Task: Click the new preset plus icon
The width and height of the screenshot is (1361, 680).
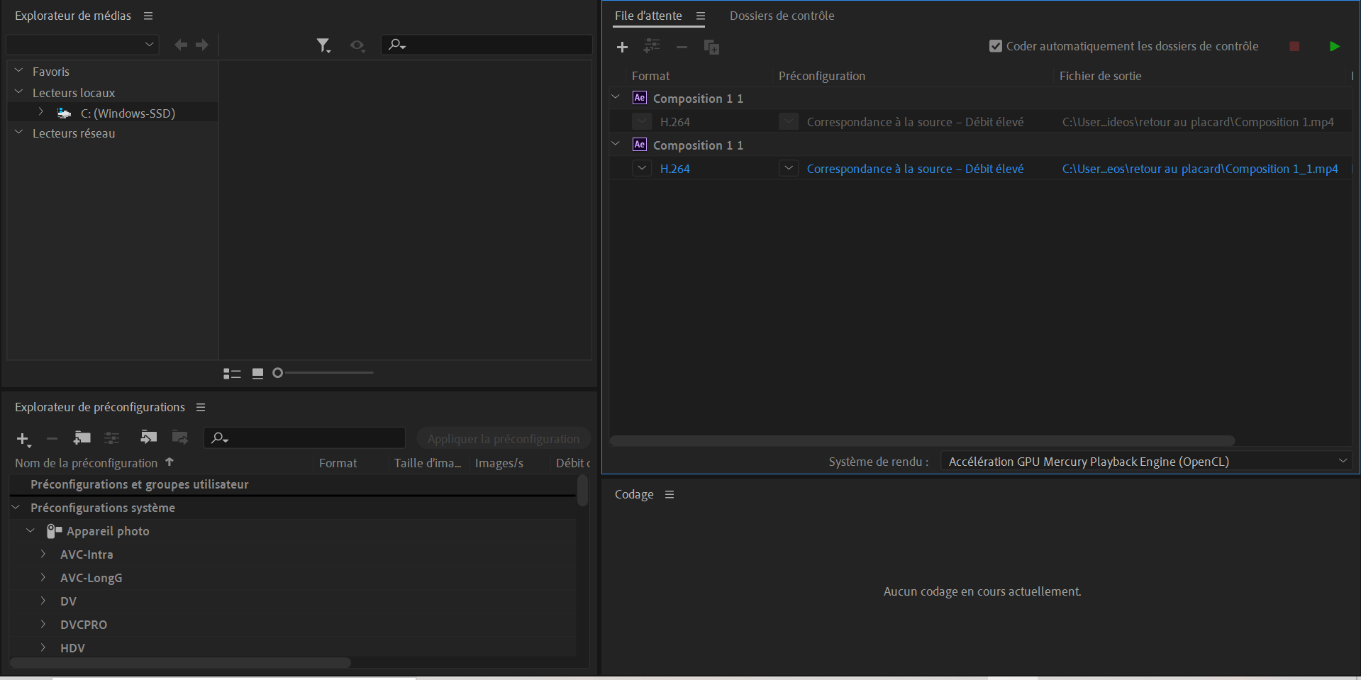Action: (x=23, y=439)
